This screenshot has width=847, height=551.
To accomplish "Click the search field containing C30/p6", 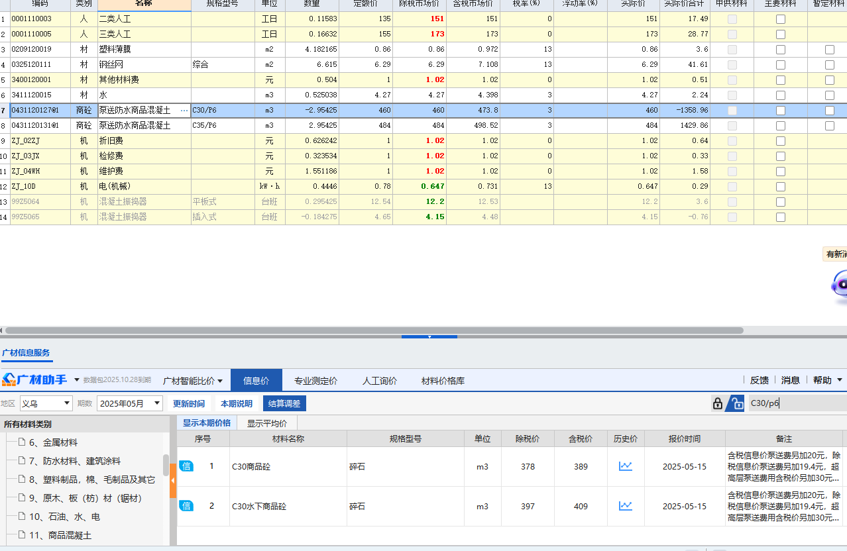I will [797, 403].
